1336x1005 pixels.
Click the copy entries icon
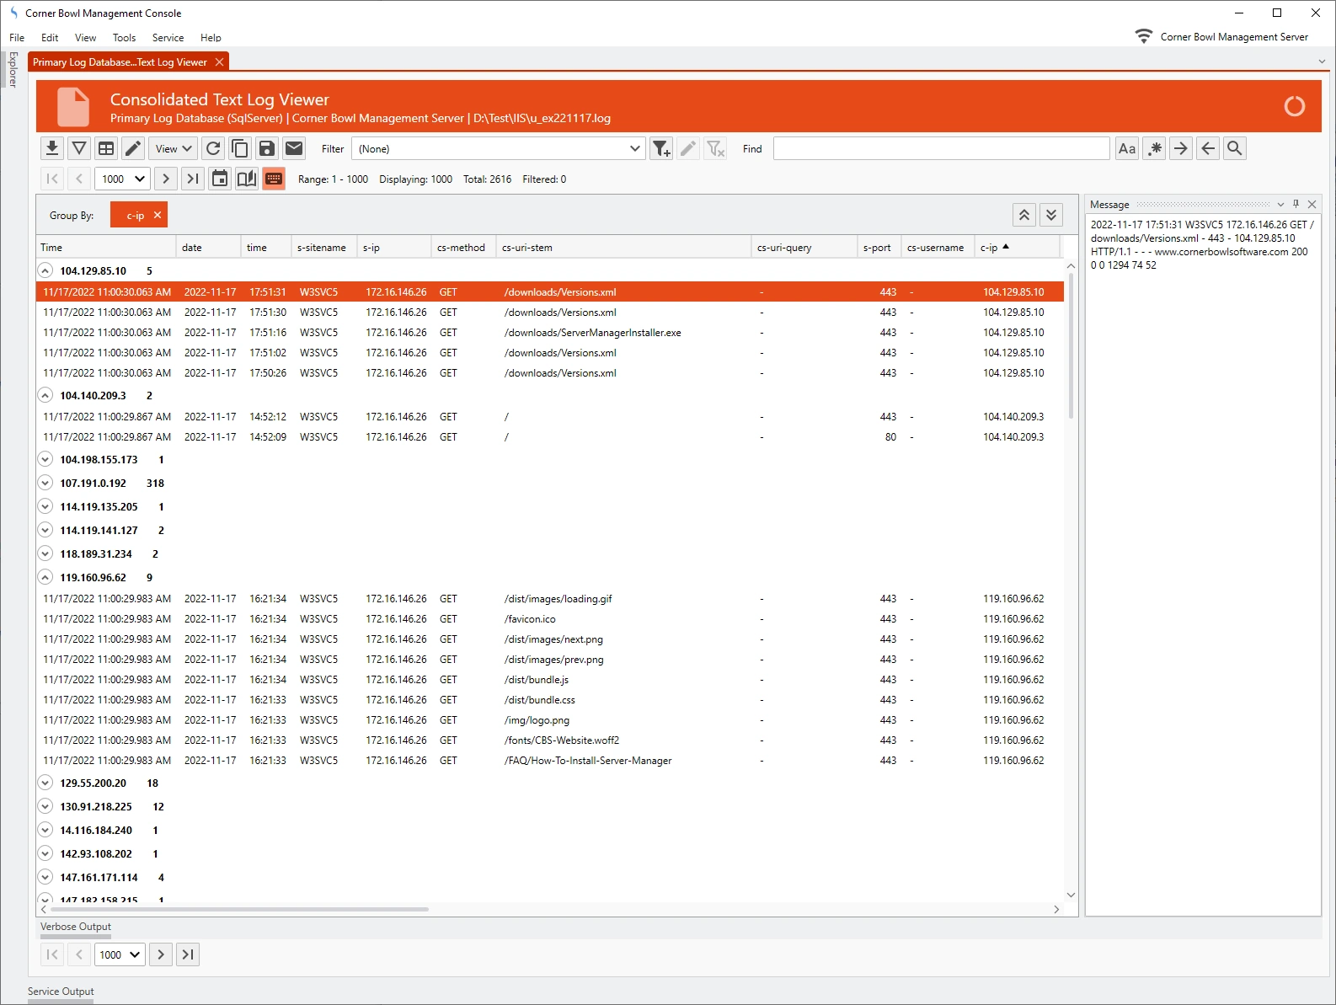[x=240, y=149]
